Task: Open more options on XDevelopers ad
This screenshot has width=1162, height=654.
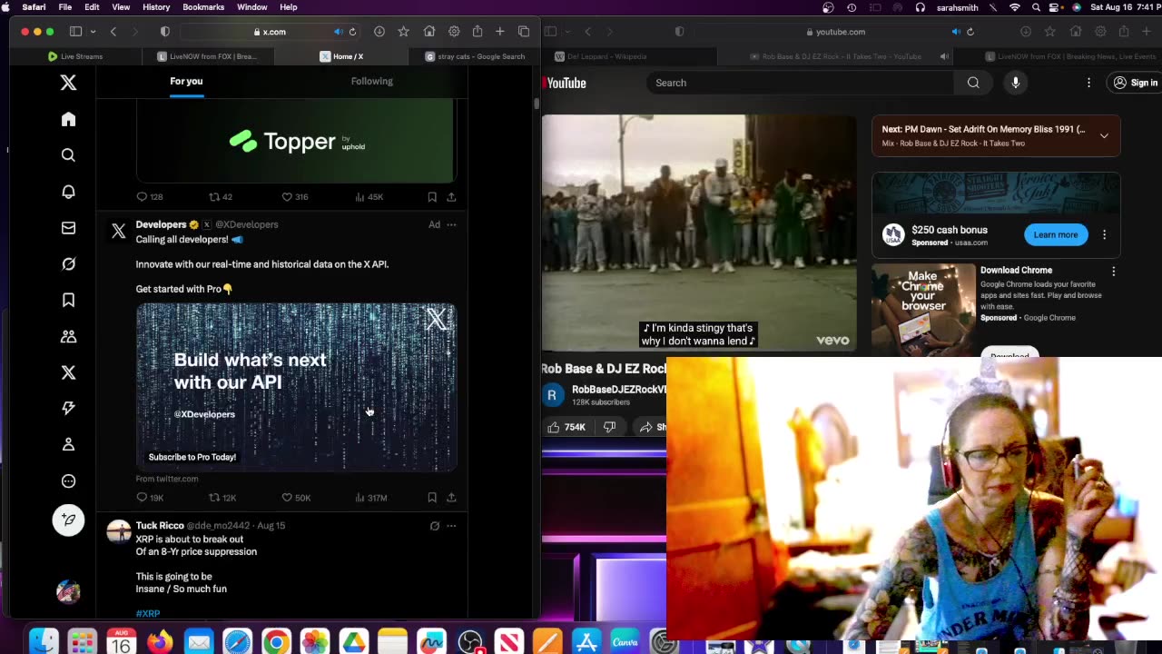Action: tap(451, 224)
